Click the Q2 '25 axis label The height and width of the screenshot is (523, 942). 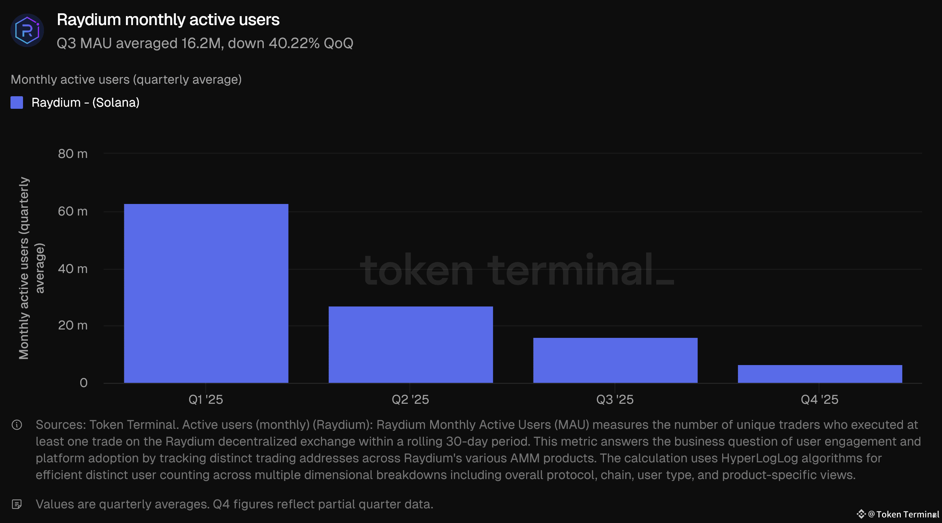click(x=410, y=400)
